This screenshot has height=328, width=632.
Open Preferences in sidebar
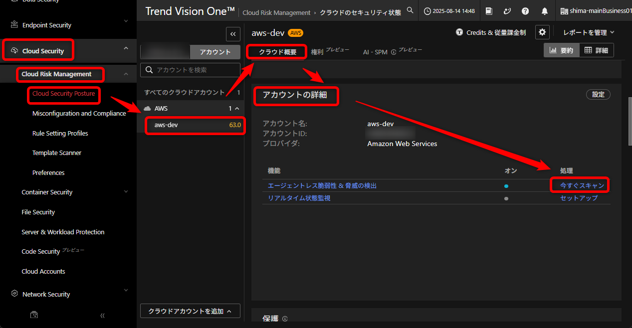(48, 172)
